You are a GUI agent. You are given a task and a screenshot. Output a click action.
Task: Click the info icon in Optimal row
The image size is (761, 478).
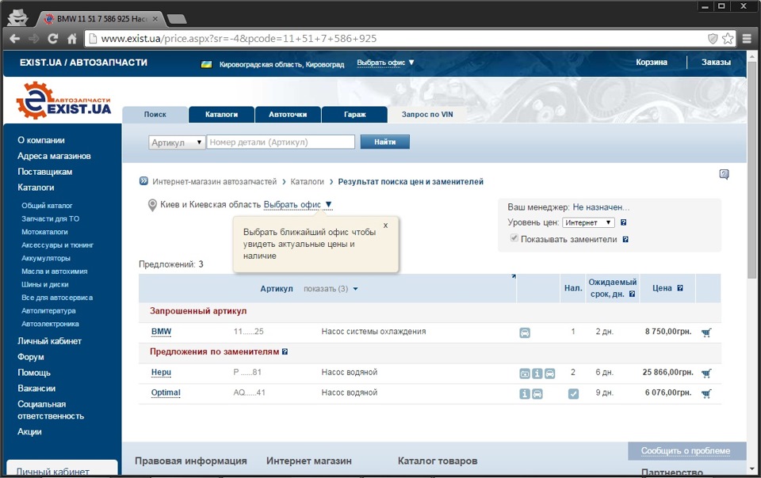pyautogui.click(x=525, y=394)
